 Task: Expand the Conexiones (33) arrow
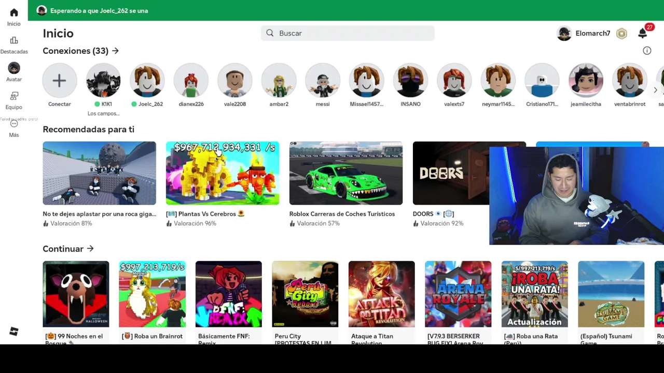tap(115, 51)
